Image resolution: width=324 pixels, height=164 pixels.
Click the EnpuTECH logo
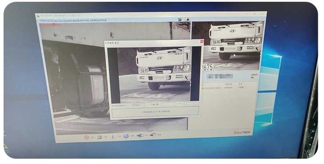(x=242, y=133)
